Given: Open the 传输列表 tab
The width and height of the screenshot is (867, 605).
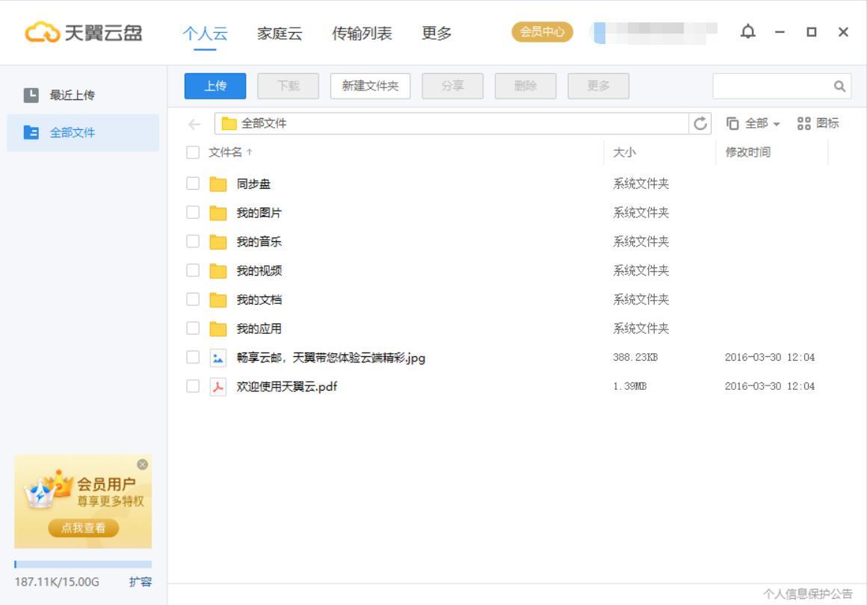Looking at the screenshot, I should point(362,33).
